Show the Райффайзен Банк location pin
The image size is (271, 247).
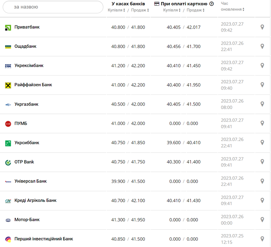coord(262,85)
